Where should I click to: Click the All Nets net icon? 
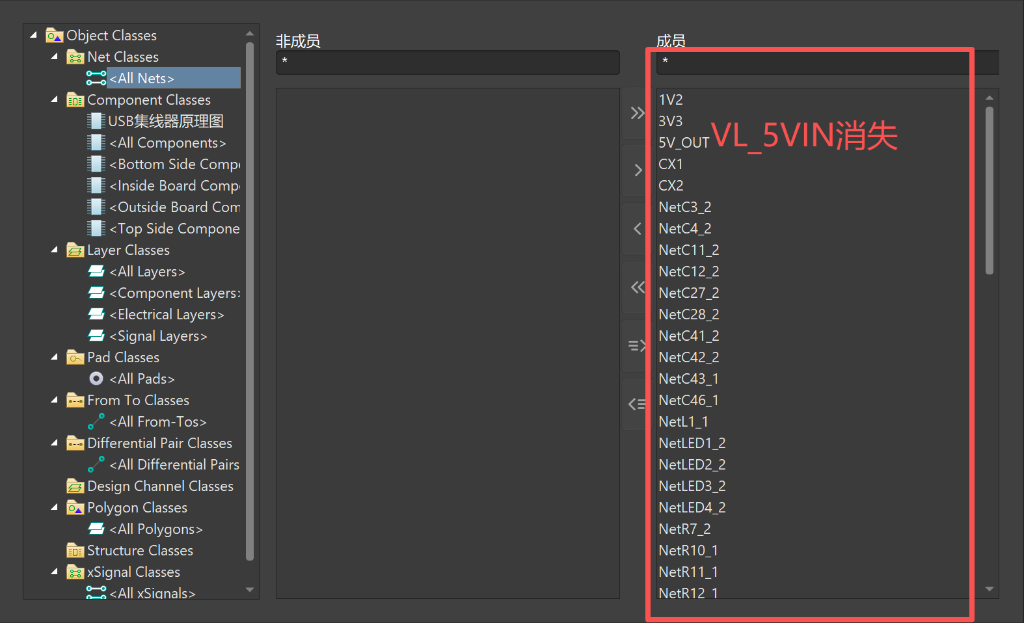coord(96,78)
